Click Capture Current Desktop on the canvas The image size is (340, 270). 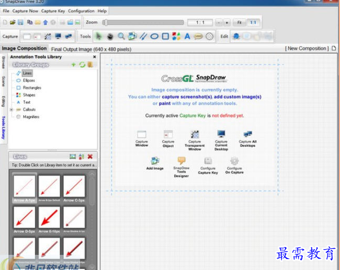click(x=221, y=140)
